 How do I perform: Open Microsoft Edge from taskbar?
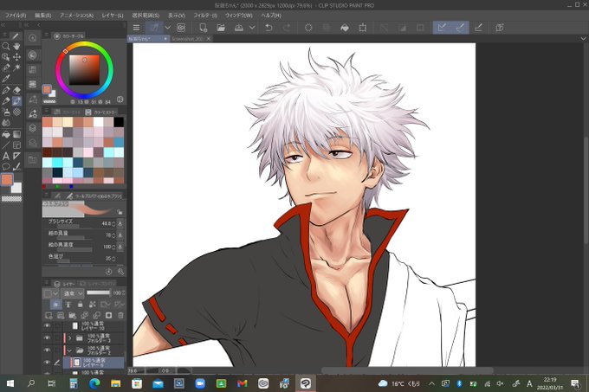(x=94, y=383)
